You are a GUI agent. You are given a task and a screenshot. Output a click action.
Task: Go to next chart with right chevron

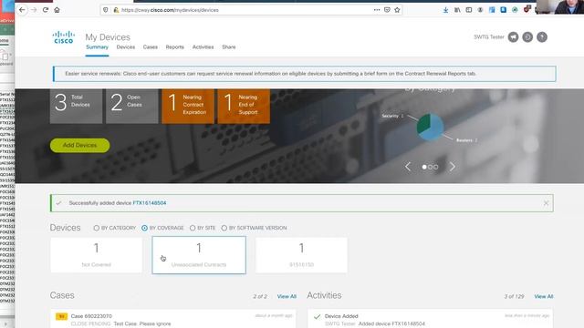[x=453, y=167]
